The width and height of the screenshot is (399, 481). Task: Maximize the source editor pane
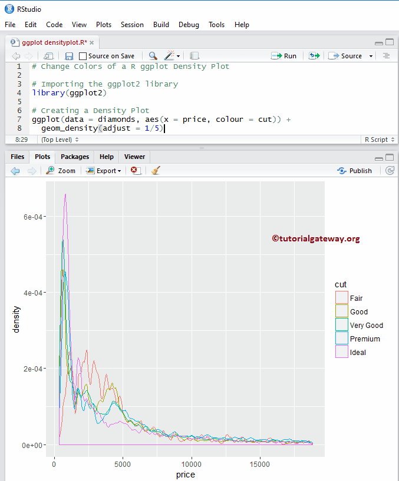click(x=390, y=42)
